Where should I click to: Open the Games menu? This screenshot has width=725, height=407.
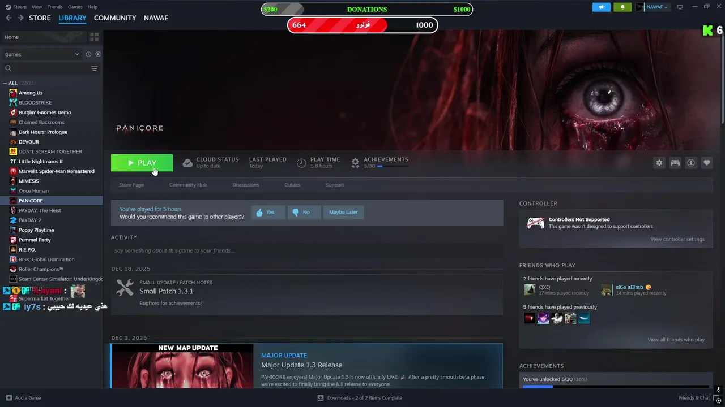[75, 7]
